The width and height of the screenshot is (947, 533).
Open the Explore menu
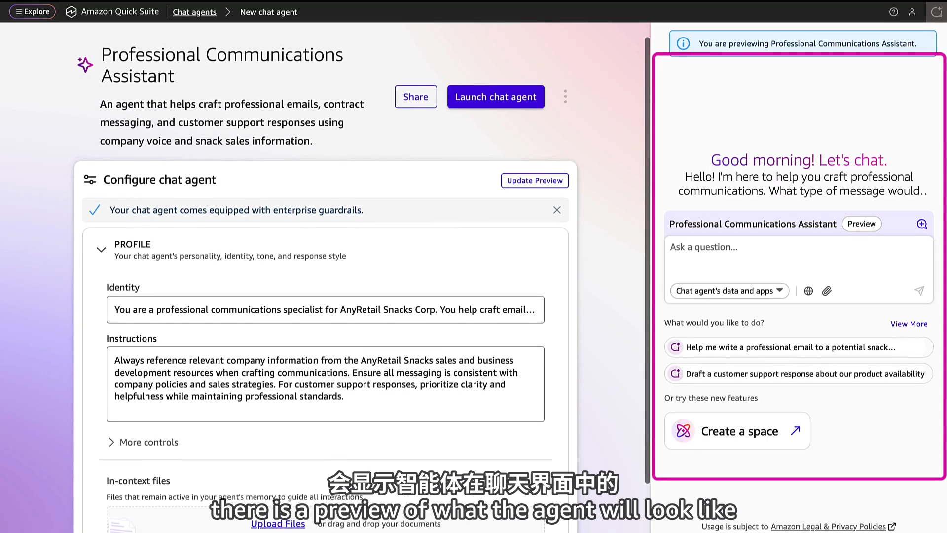[33, 12]
